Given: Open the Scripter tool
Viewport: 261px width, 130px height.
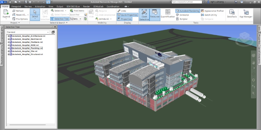Looking at the screenshot, I should tap(182, 19).
